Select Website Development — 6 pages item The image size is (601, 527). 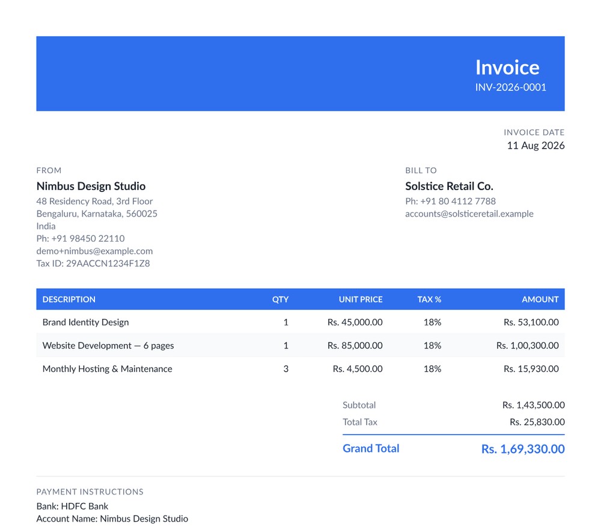click(x=108, y=345)
